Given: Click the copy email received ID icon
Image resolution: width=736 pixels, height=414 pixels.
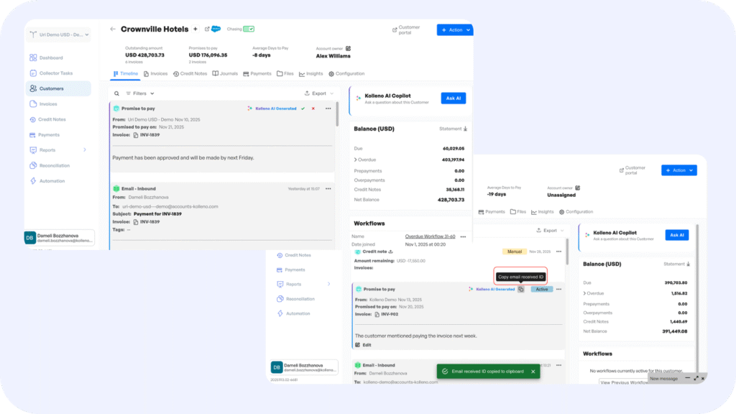Looking at the screenshot, I should [521, 289].
